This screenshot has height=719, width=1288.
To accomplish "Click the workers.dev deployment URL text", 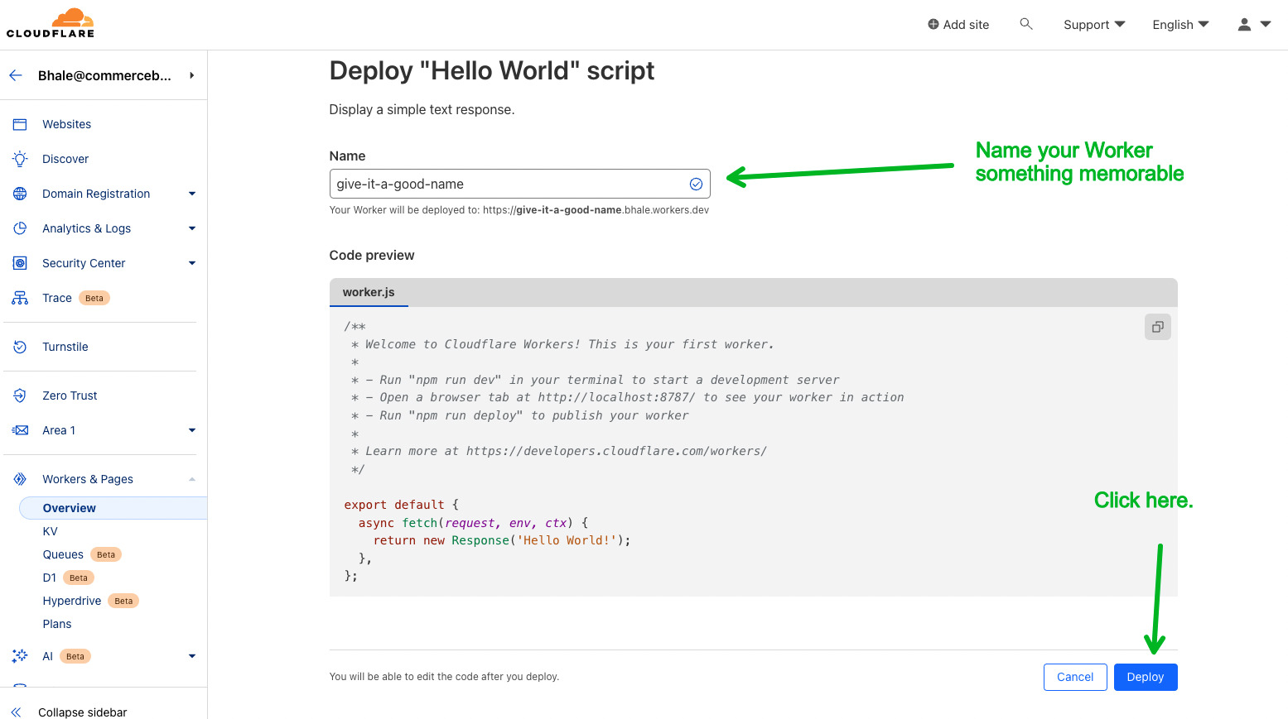I will pos(596,210).
